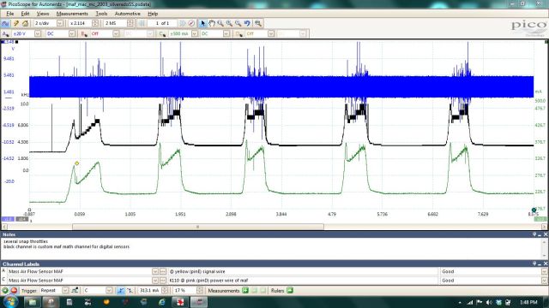
Task: Open the Trigger mode Repeat dropdown
Action: (x=65, y=291)
